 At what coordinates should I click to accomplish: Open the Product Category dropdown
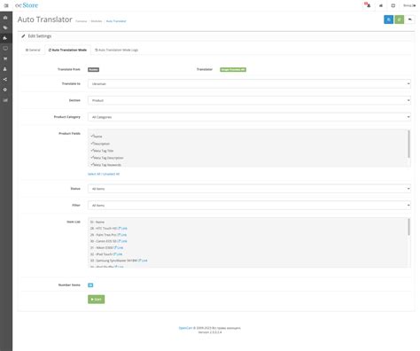coord(249,117)
